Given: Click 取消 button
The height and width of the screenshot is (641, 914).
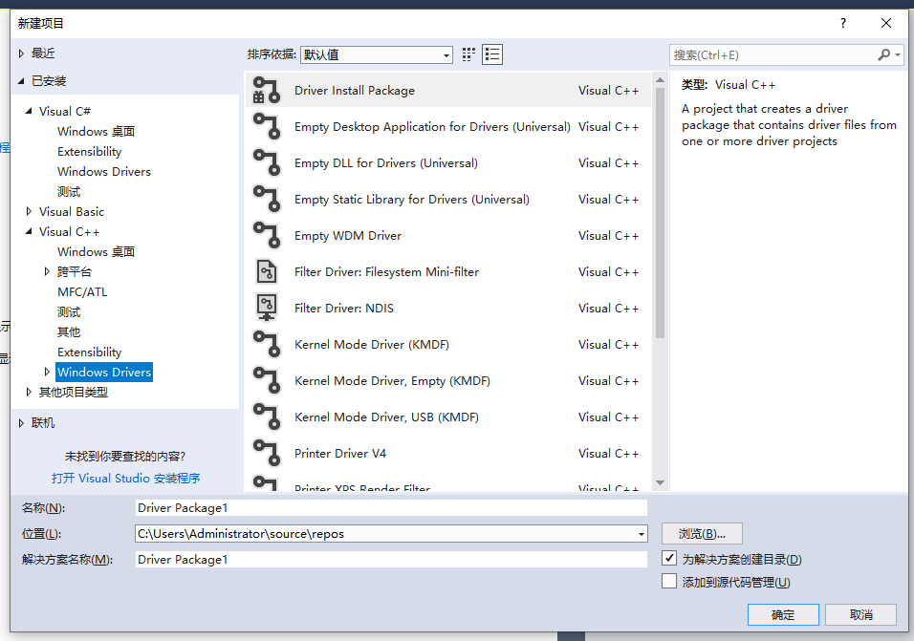Looking at the screenshot, I should [860, 615].
